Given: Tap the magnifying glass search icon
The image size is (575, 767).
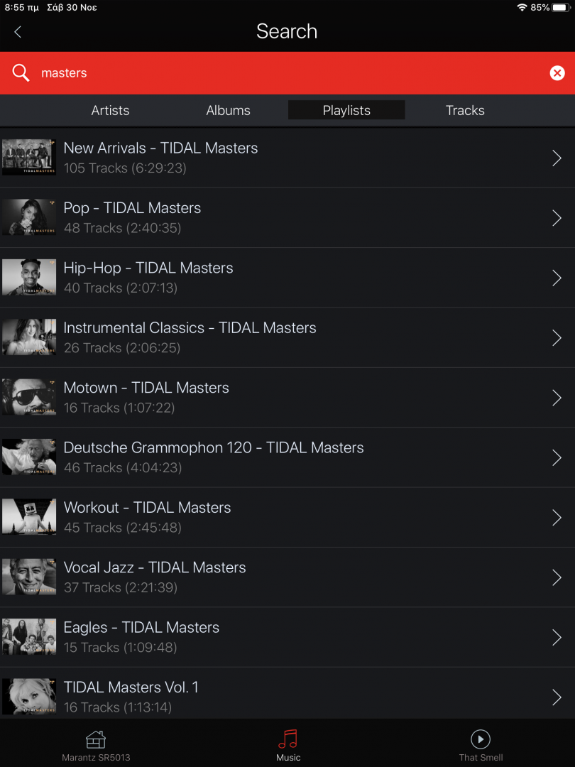Looking at the screenshot, I should click(21, 73).
